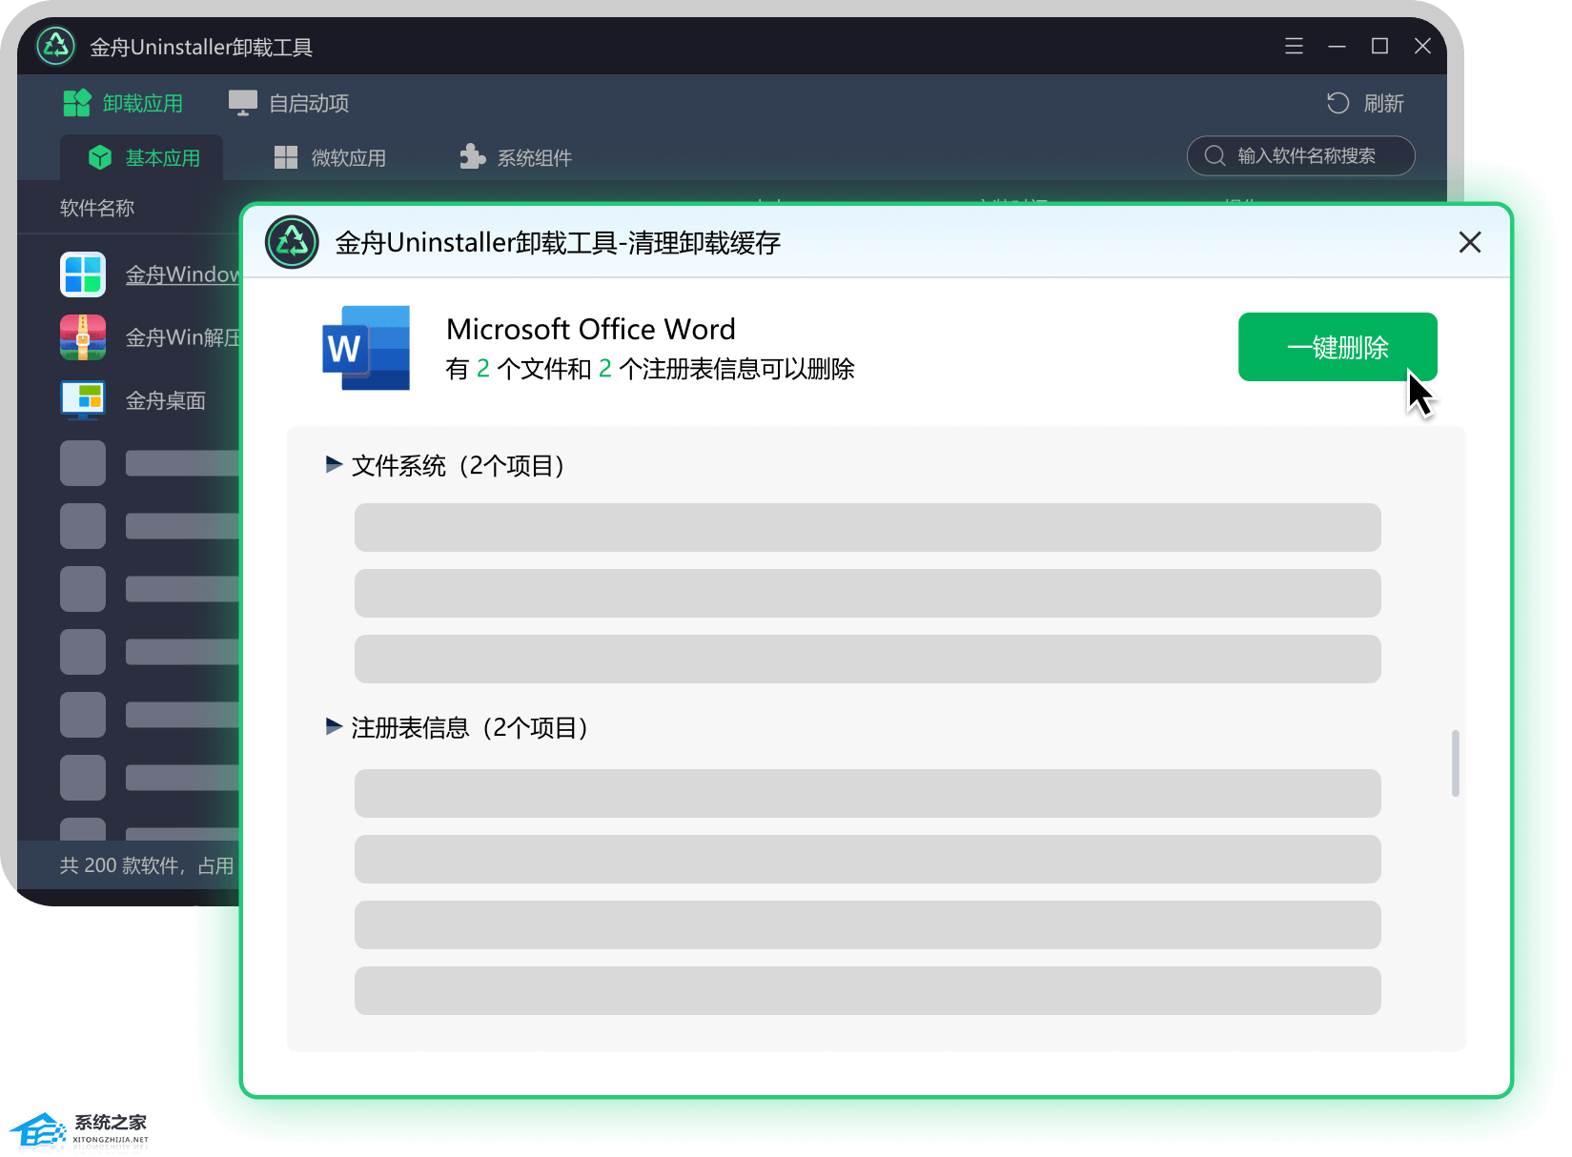
Task: Focus the 输入软件名称搜索 search field
Action: pos(1300,155)
